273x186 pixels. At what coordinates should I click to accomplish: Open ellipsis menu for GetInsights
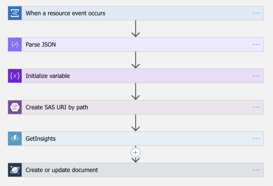[256, 138]
